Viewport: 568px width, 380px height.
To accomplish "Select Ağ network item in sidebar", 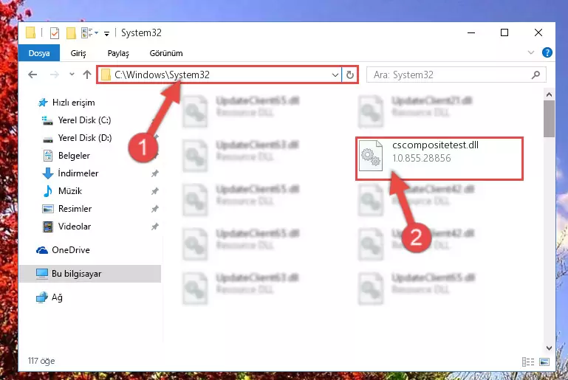I will pos(57,297).
